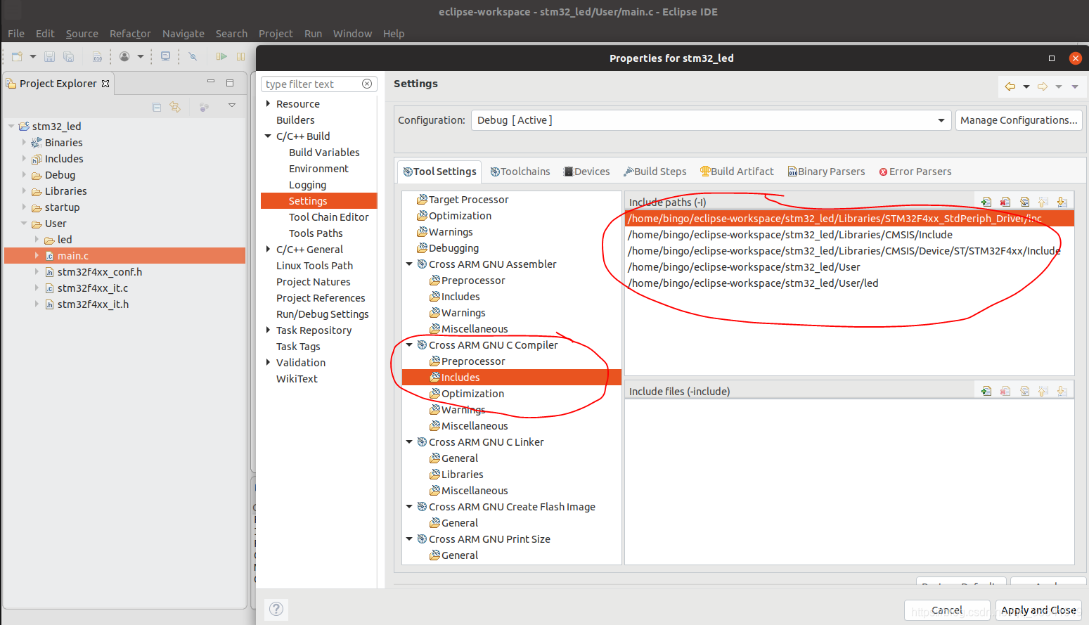Switch to the Toolchains tab

(520, 172)
